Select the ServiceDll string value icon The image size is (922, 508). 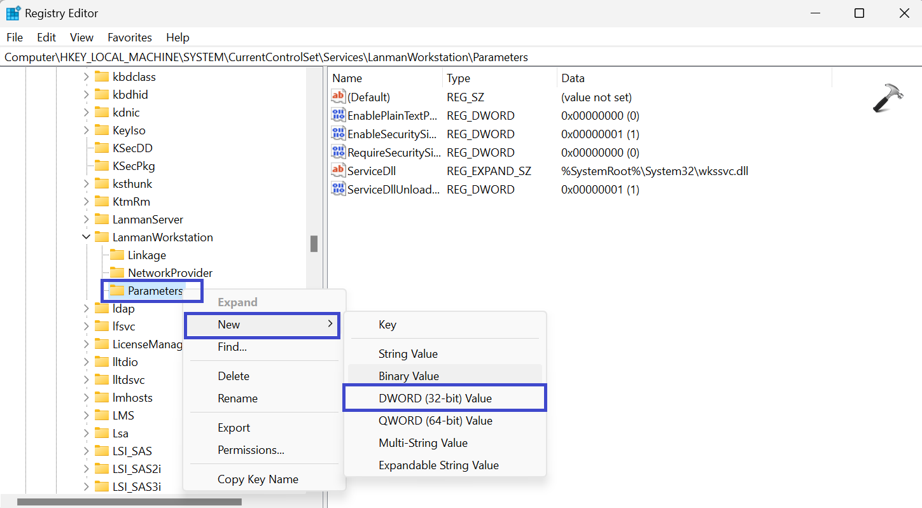point(338,171)
